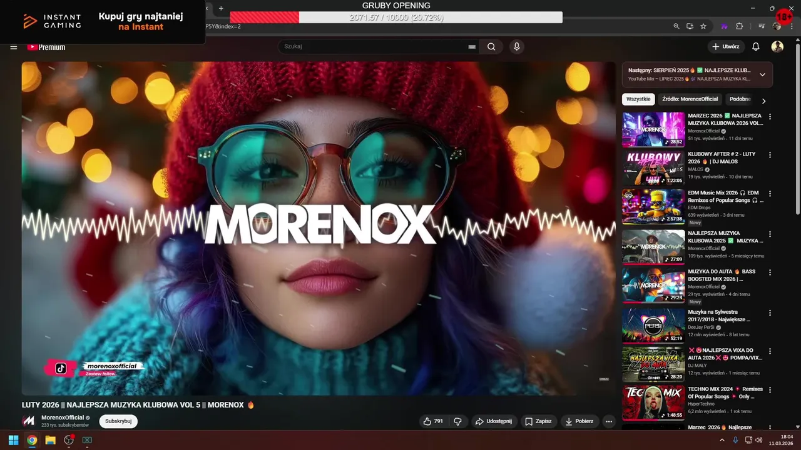
Task: Click the magnifier search button
Action: (491, 47)
